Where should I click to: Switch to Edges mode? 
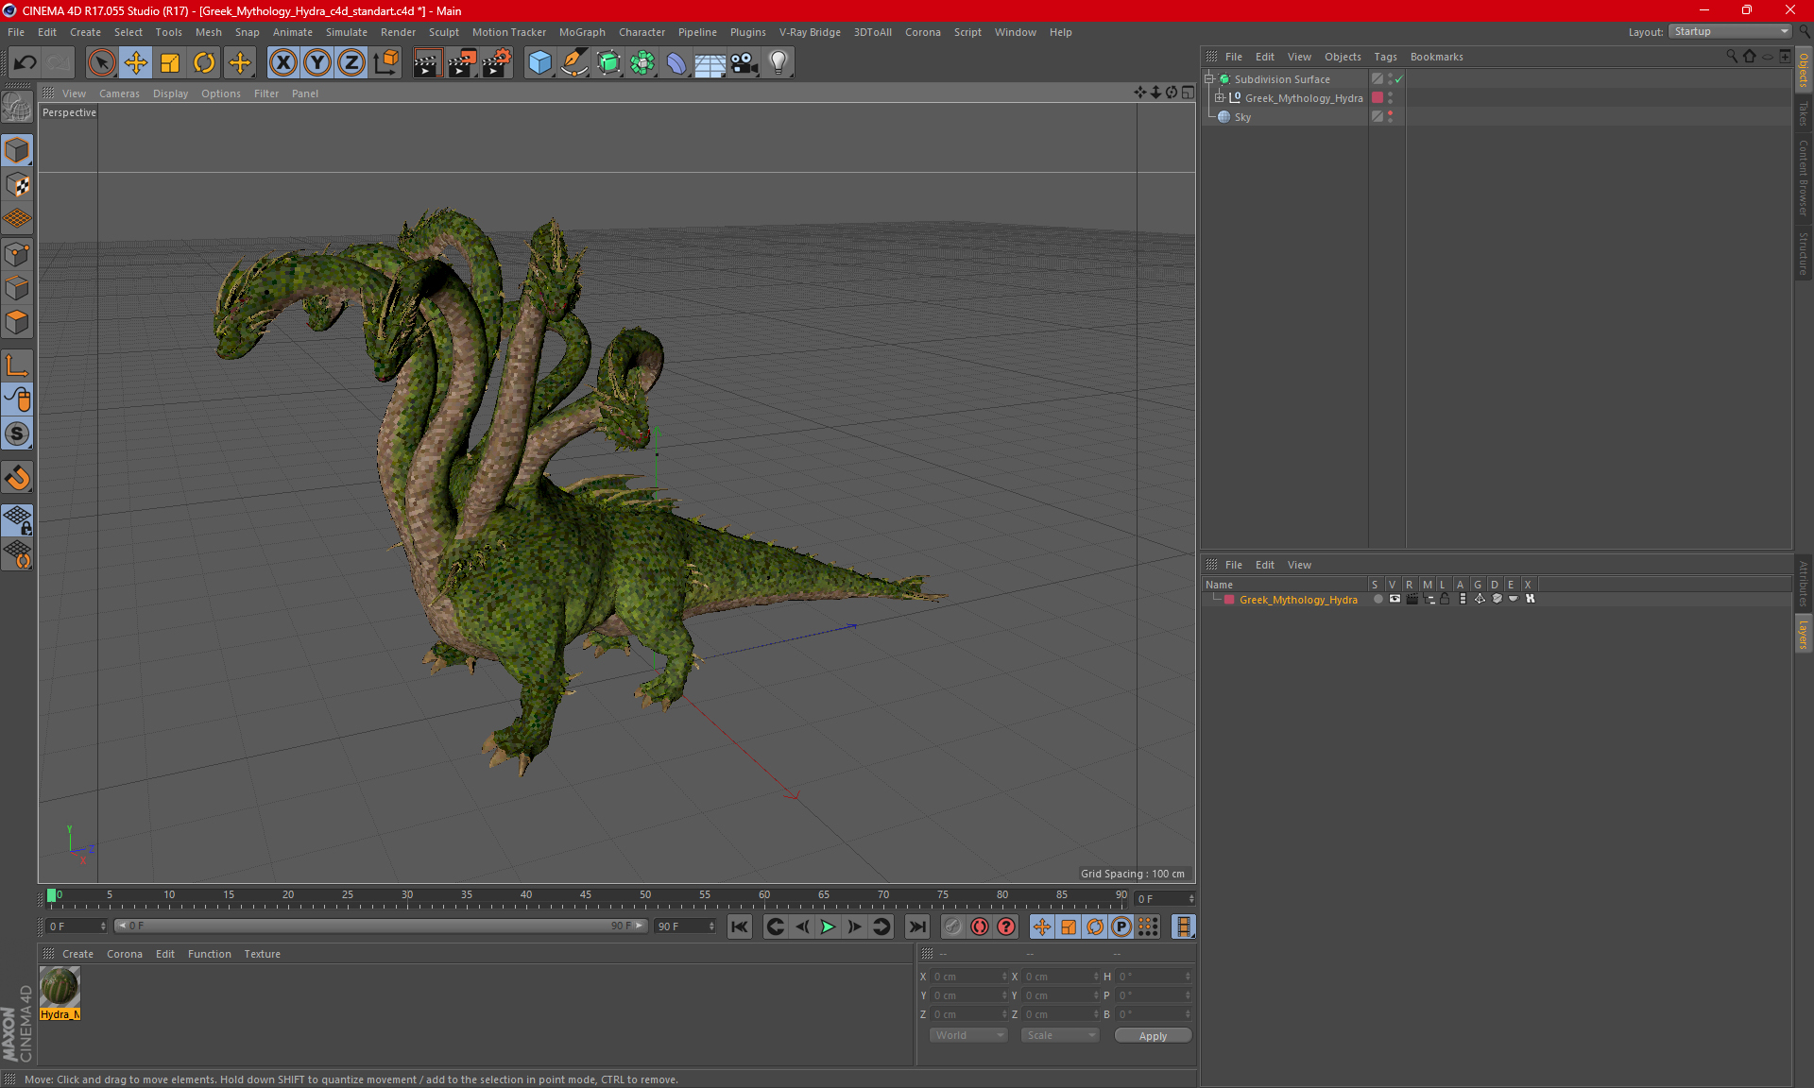pos(18,288)
